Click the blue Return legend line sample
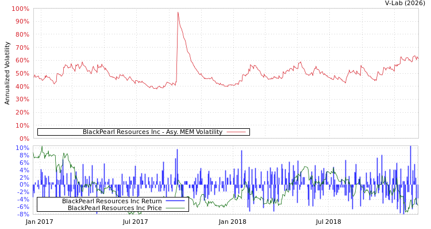This screenshot has width=431, height=229. coord(175,201)
